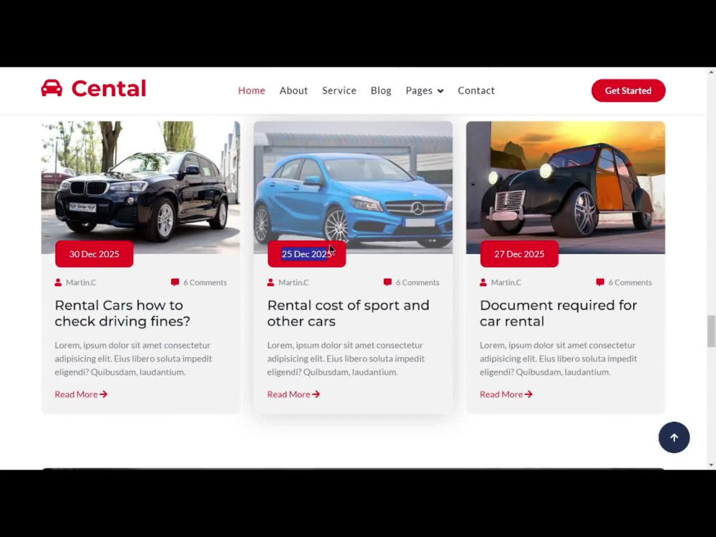716x537 pixels.
Task: Click Martin.C on the driving fines card
Action: [x=81, y=282]
